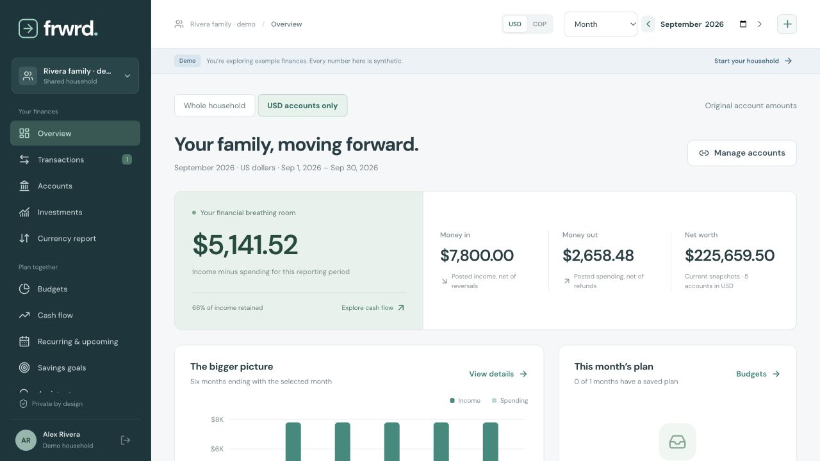The image size is (820, 461).
Task: Open Budgets in Plan together
Action: tap(75, 289)
